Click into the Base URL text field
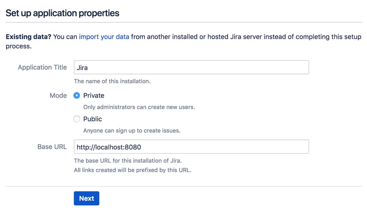 [x=191, y=147]
